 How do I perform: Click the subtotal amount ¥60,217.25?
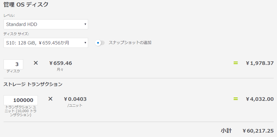[x=258, y=130]
